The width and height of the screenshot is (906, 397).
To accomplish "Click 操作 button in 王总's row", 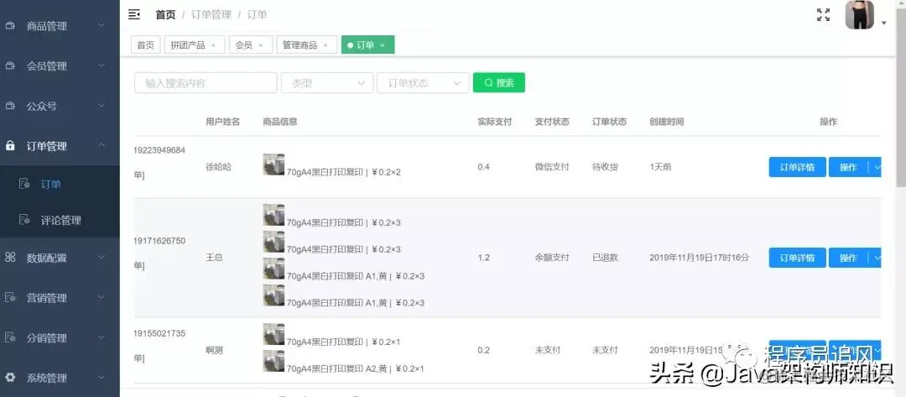I will point(848,258).
